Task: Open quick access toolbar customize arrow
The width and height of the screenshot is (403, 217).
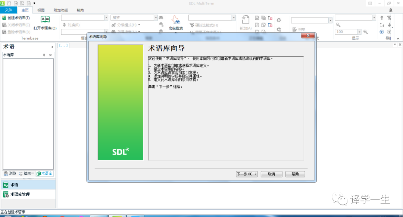Action: tap(34, 3)
